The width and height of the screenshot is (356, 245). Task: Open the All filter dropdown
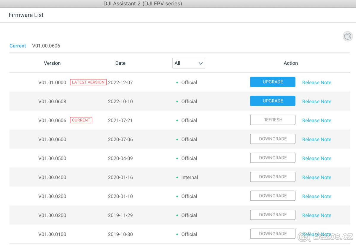click(x=188, y=63)
